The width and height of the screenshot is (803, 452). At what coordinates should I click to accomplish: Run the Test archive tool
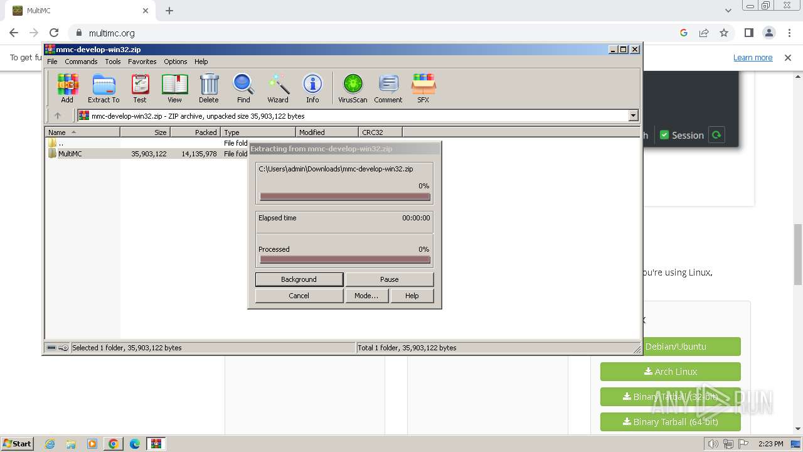coord(140,88)
